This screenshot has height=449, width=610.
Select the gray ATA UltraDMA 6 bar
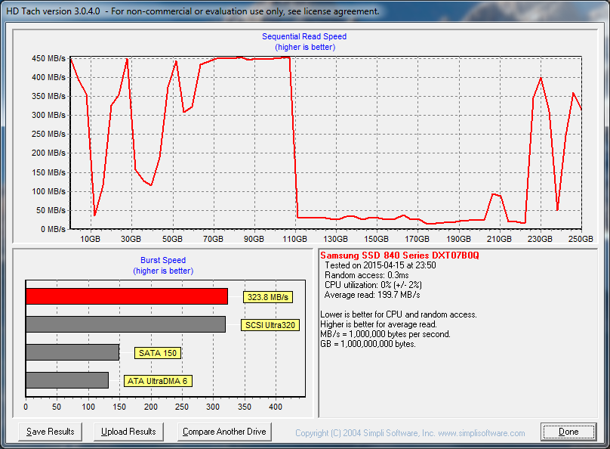[67, 380]
